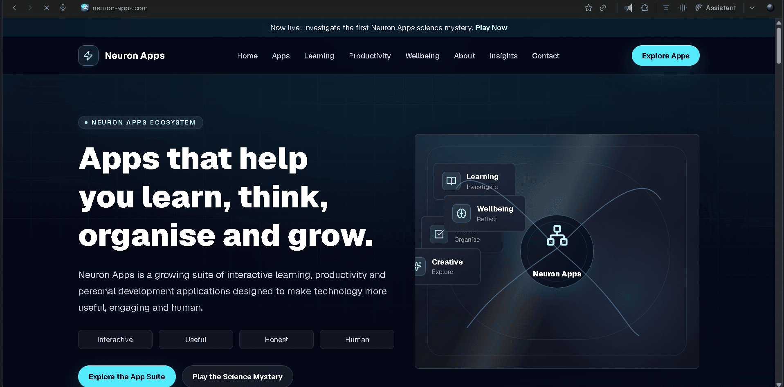The image size is (784, 387).
Task: Click the Organise card checkbox icon
Action: (x=439, y=234)
